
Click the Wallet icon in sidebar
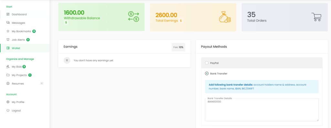(8, 48)
